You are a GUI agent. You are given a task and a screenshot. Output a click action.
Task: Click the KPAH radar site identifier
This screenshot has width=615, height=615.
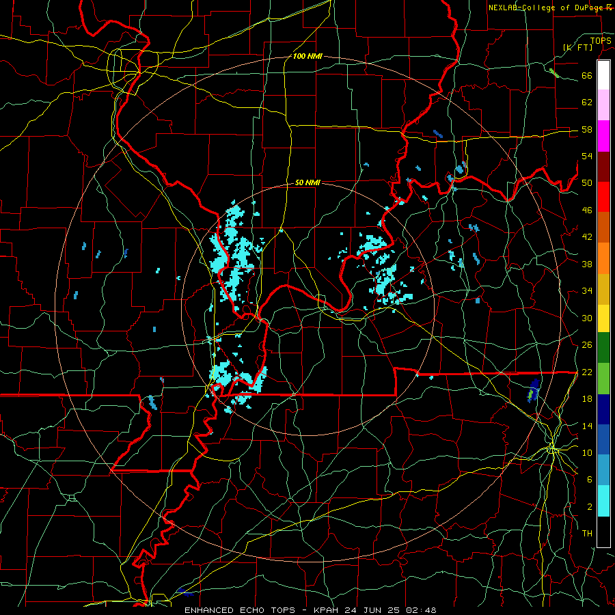coord(327,610)
